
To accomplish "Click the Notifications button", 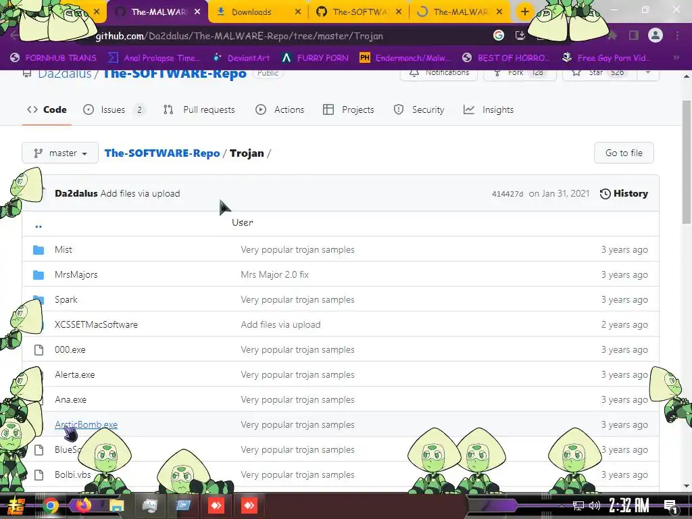I will 439,73.
